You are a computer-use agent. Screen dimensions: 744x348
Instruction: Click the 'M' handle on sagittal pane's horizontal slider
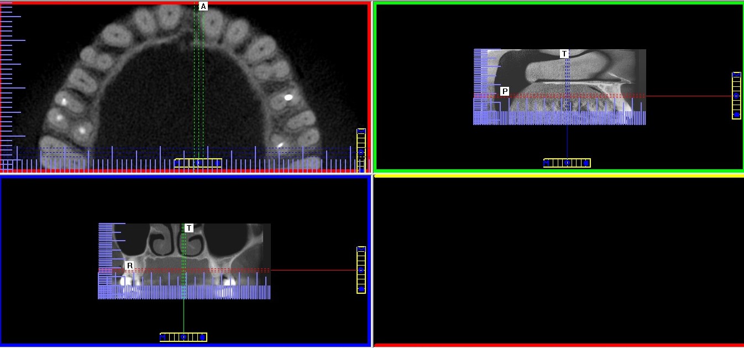[x=547, y=163]
